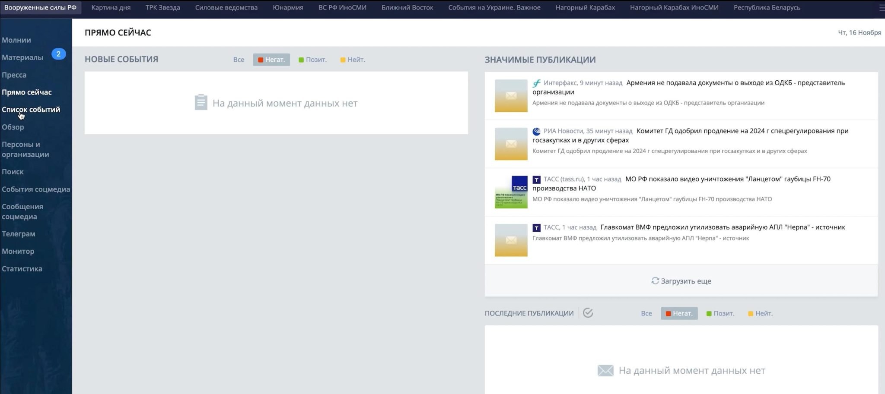Open Персоны и организации sidebar section
The image size is (885, 394).
[x=25, y=149]
